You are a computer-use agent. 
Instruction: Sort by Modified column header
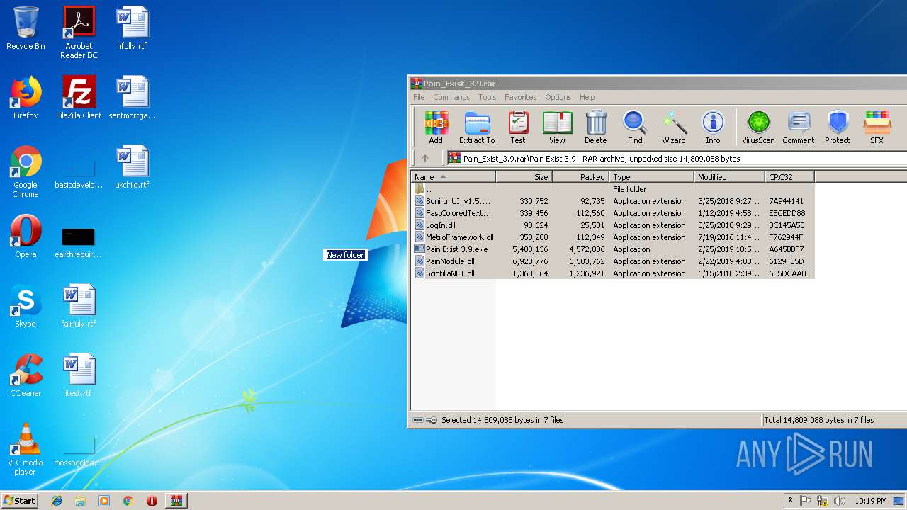point(729,177)
